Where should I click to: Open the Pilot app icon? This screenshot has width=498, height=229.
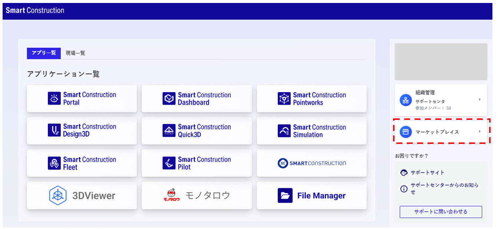[x=169, y=163]
